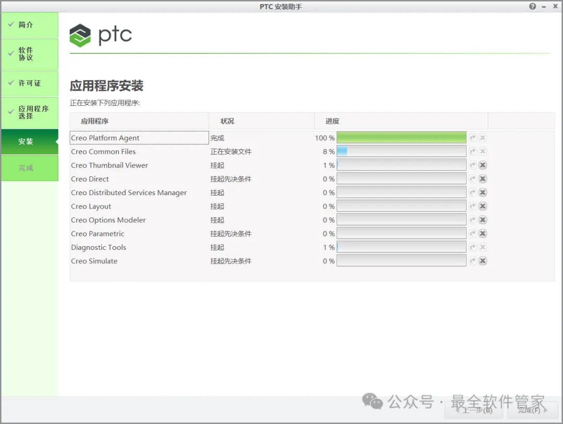This screenshot has height=424, width=563.
Task: Click the Creo Parametric progress bar
Action: point(401,233)
